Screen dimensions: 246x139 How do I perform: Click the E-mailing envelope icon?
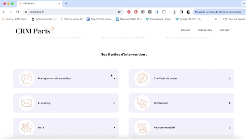click(26, 103)
